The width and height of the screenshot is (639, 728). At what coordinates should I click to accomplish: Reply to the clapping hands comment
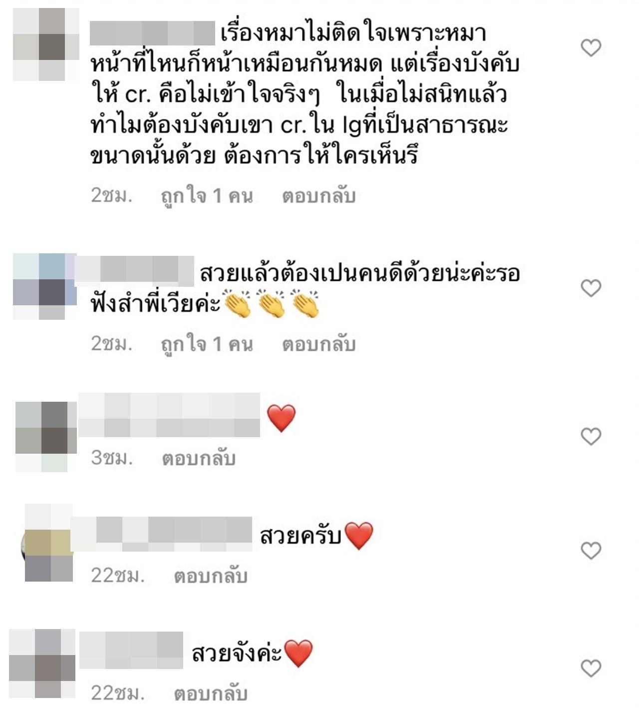tap(319, 344)
